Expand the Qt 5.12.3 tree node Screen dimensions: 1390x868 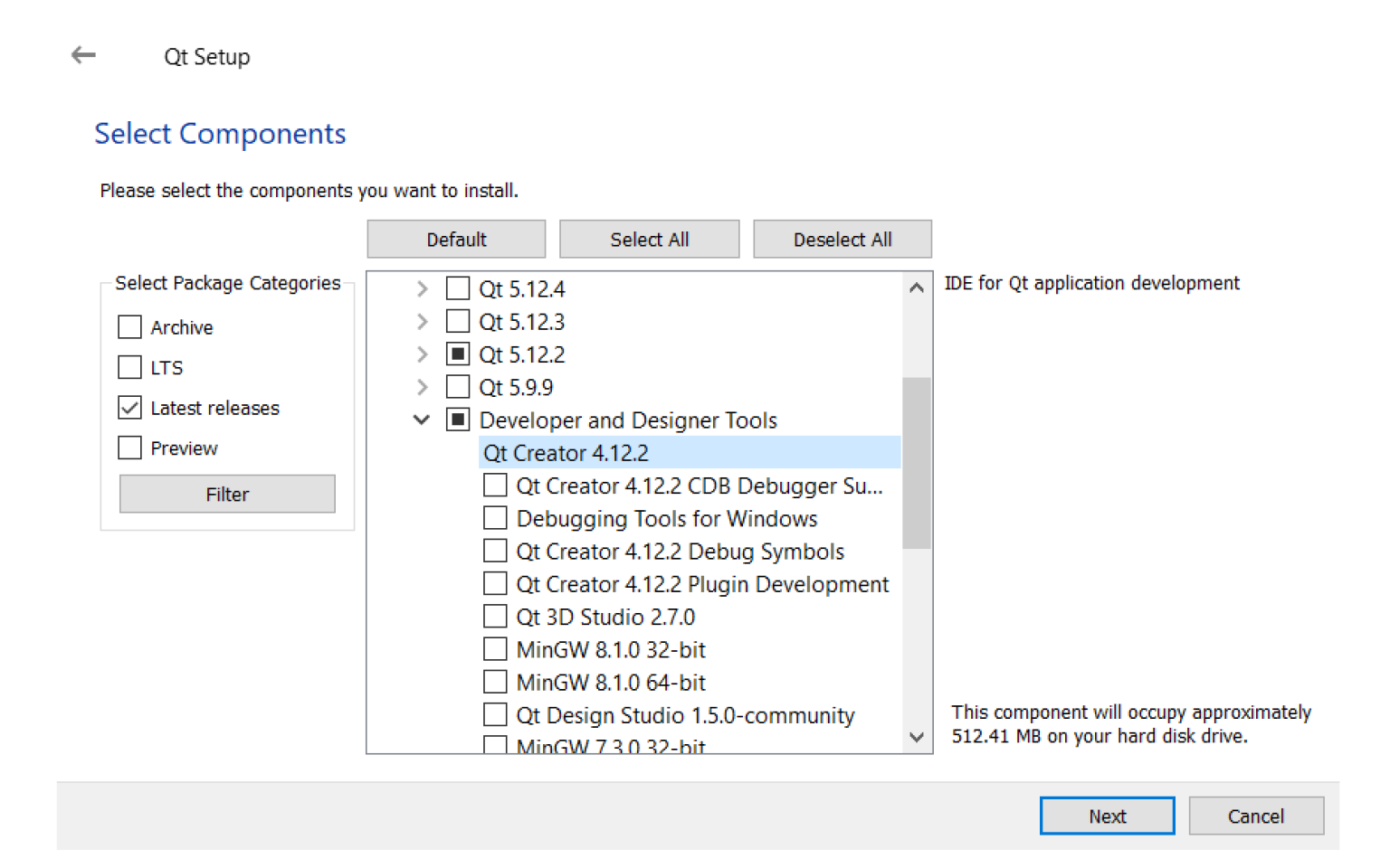click(x=422, y=321)
